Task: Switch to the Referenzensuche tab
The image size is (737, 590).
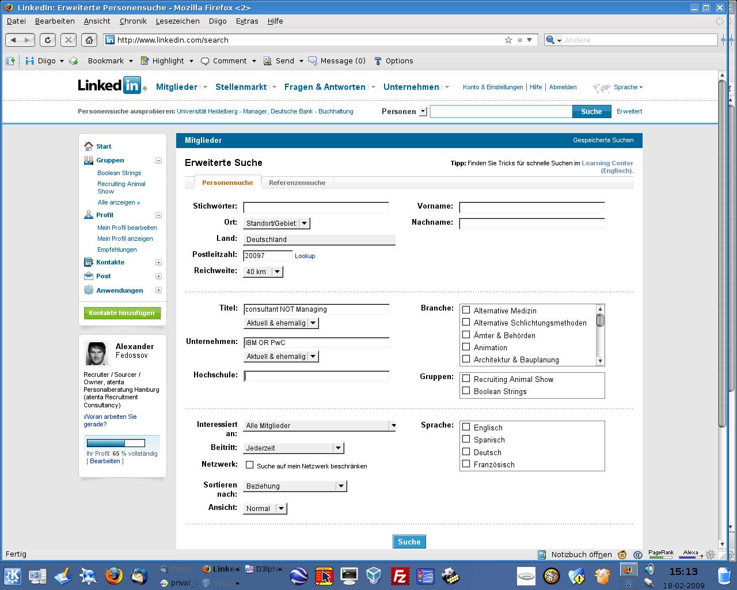Action: coord(297,182)
